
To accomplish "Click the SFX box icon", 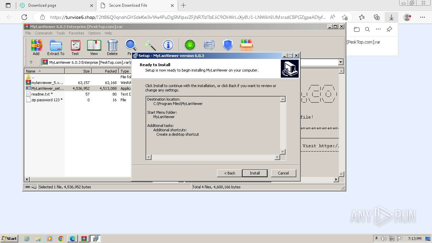I will 246,45.
